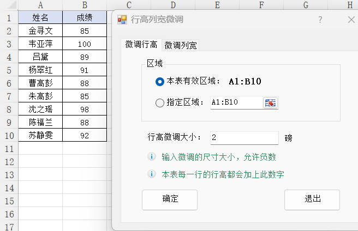358x231 pixels.
Task: Focus the 行高微调大小 input field
Action: click(244, 138)
